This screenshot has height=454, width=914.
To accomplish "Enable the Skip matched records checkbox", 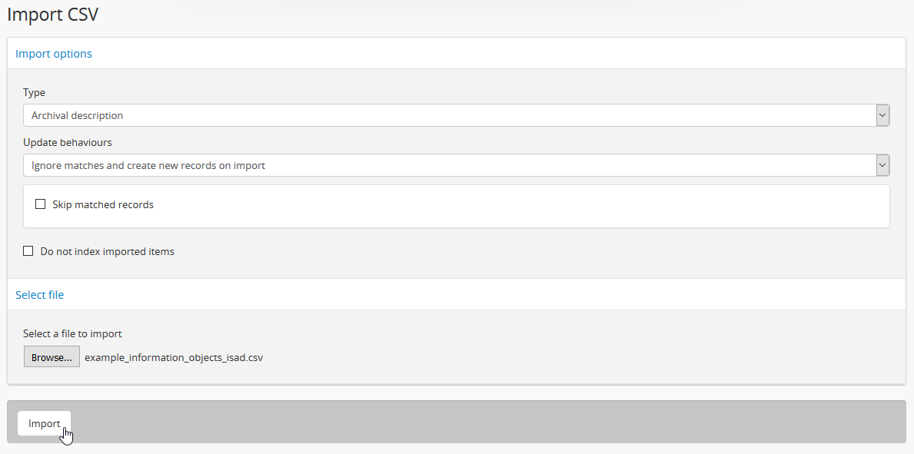I will tap(41, 204).
